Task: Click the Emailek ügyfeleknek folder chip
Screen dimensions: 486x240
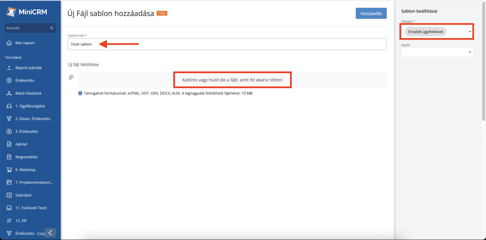Action: [426, 32]
